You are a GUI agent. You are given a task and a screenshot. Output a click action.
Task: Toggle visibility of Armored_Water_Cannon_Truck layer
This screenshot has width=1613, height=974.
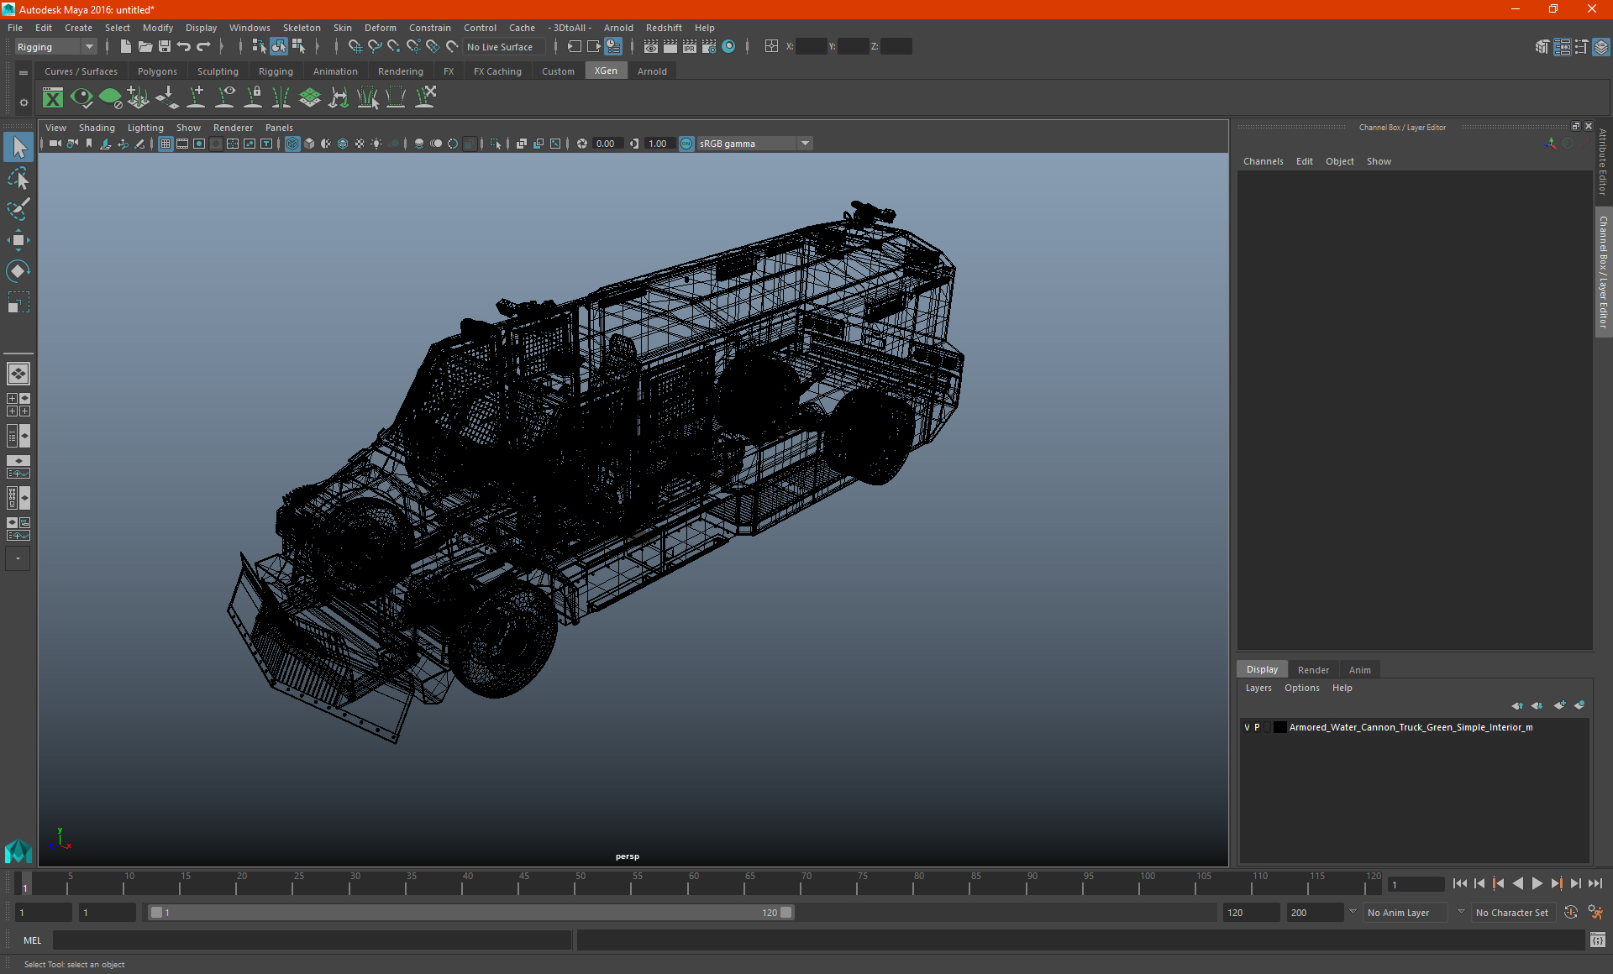click(x=1246, y=726)
